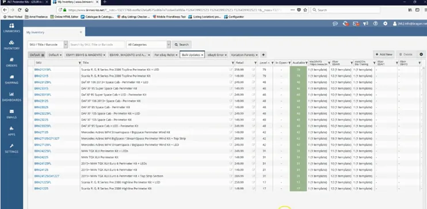
Task: Open the Linnworks home icon
Action: (12, 28)
